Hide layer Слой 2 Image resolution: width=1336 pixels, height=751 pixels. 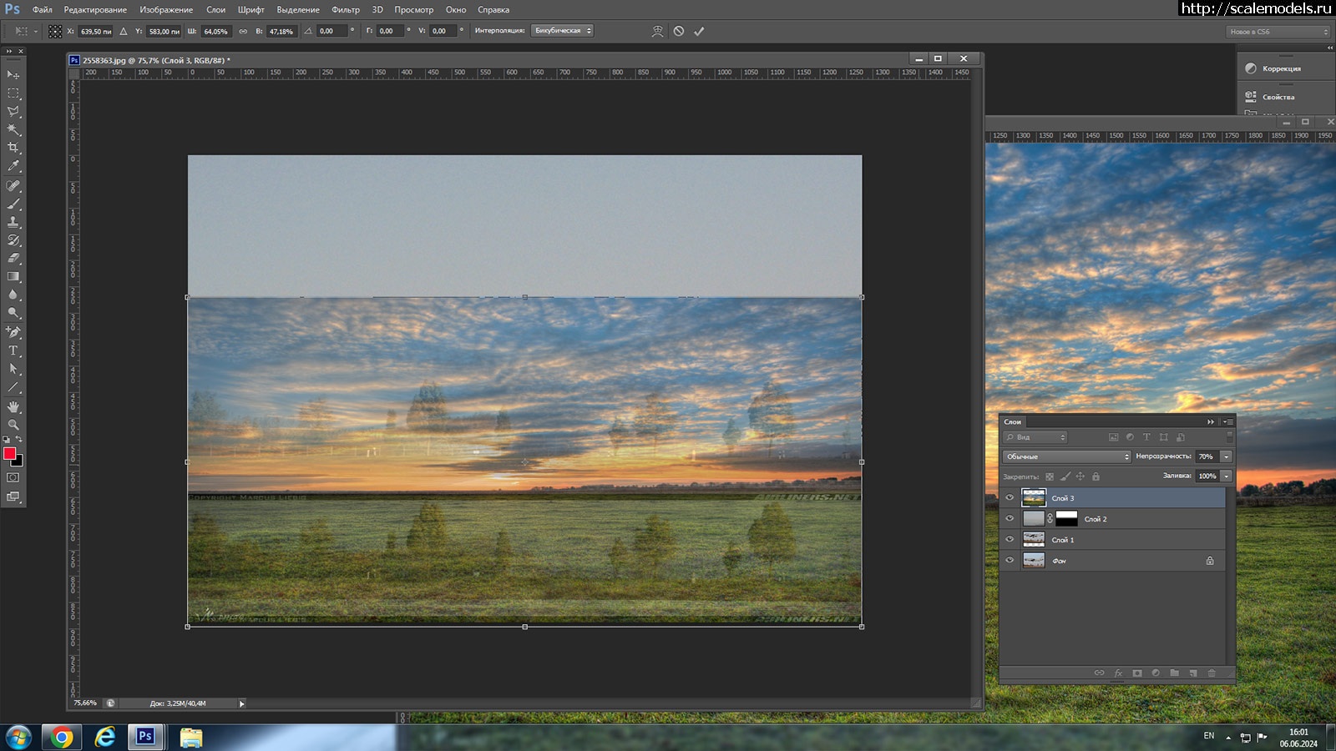pyautogui.click(x=1010, y=519)
